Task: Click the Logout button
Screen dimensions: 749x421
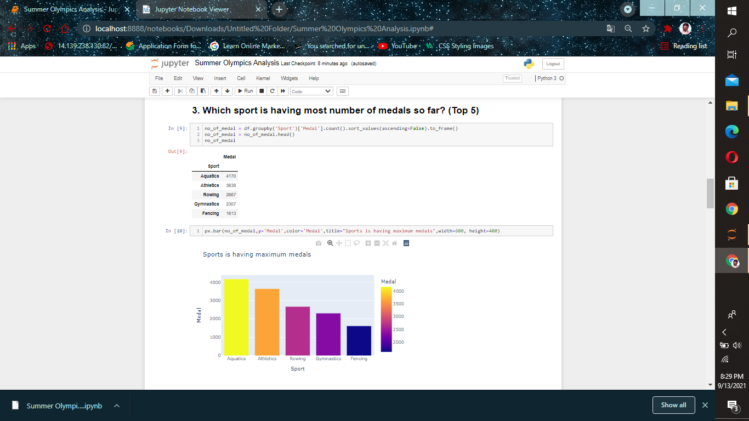Action: (552, 64)
